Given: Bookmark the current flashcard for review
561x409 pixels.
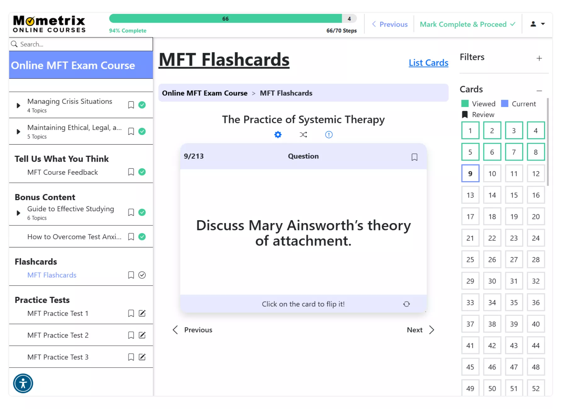Looking at the screenshot, I should point(414,157).
